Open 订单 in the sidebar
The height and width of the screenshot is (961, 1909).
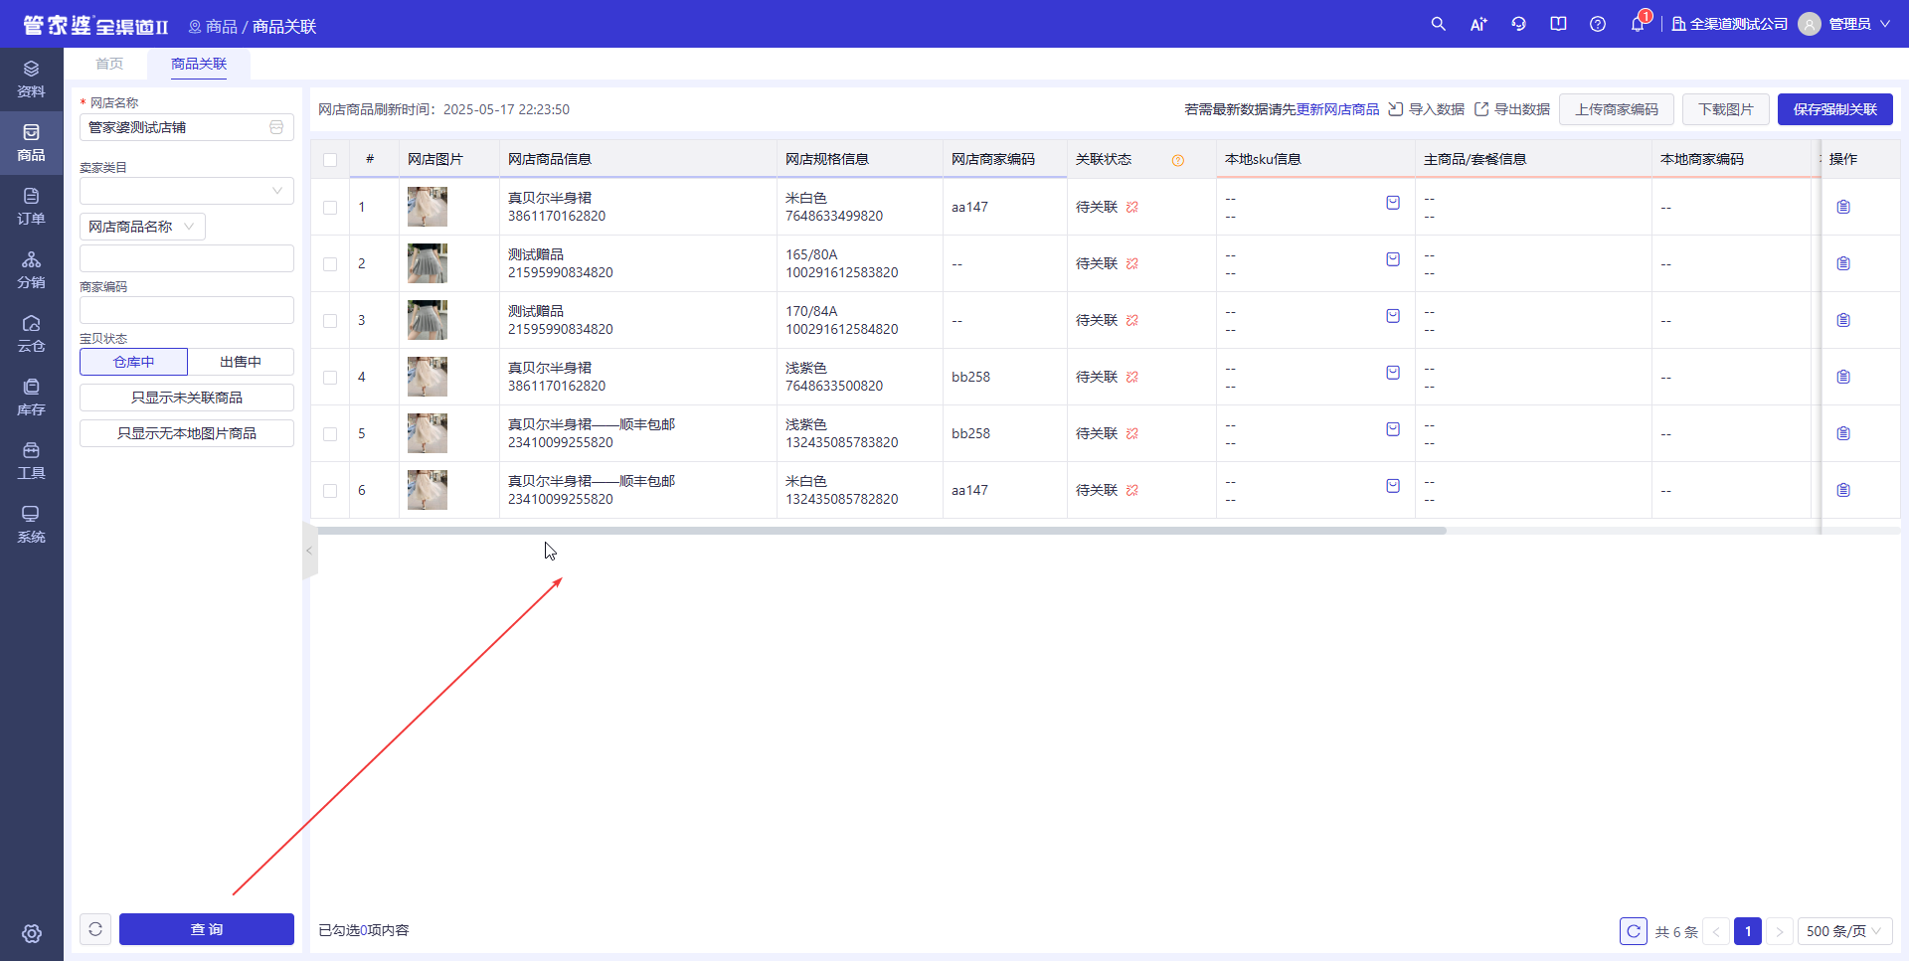coord(31,207)
